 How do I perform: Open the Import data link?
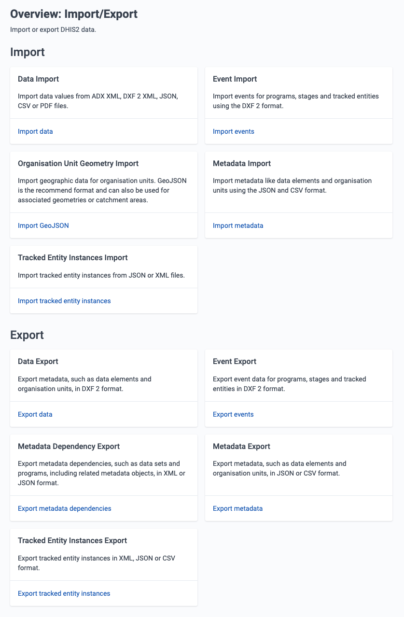(x=35, y=131)
